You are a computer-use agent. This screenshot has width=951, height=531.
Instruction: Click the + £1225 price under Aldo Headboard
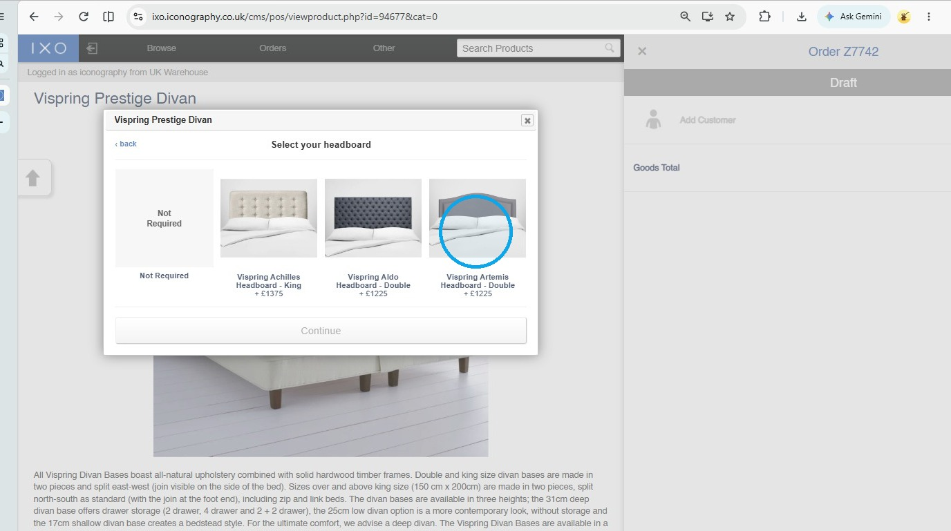click(x=373, y=293)
